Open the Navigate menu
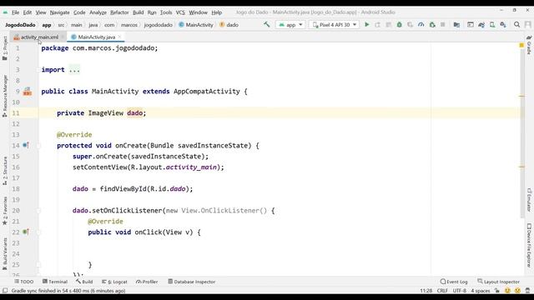The height and width of the screenshot is (300, 534). click(59, 12)
